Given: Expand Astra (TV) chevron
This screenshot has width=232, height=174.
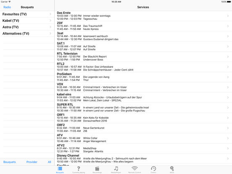Looking at the screenshot, I should click(x=50, y=27).
